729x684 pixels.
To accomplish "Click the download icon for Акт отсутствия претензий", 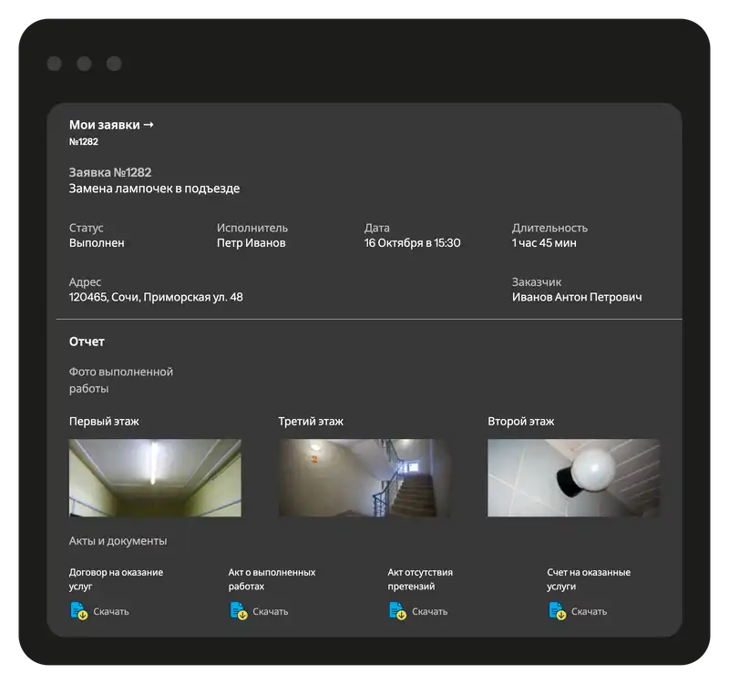I will (398, 611).
